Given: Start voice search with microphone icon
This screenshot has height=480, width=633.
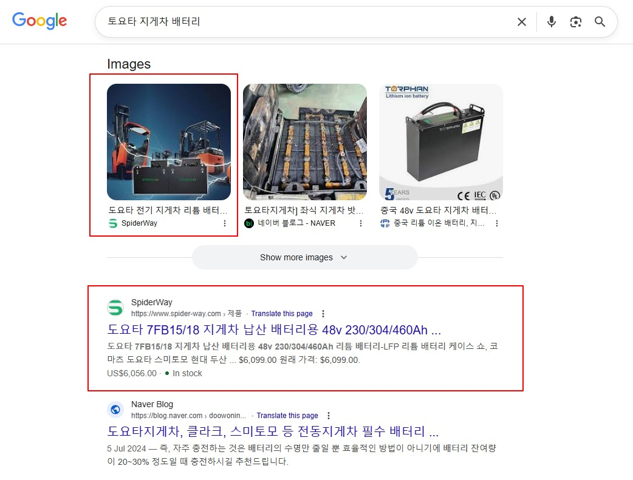Looking at the screenshot, I should 551,22.
